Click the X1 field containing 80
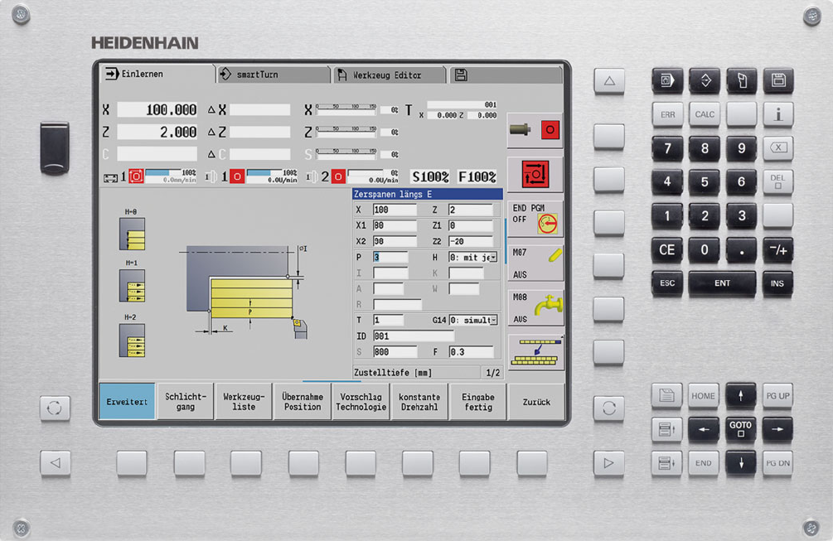The height and width of the screenshot is (541, 833). [x=395, y=225]
